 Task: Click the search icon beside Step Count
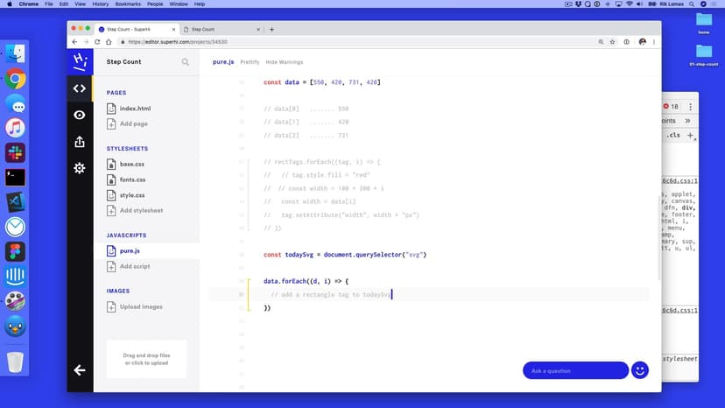(x=185, y=62)
